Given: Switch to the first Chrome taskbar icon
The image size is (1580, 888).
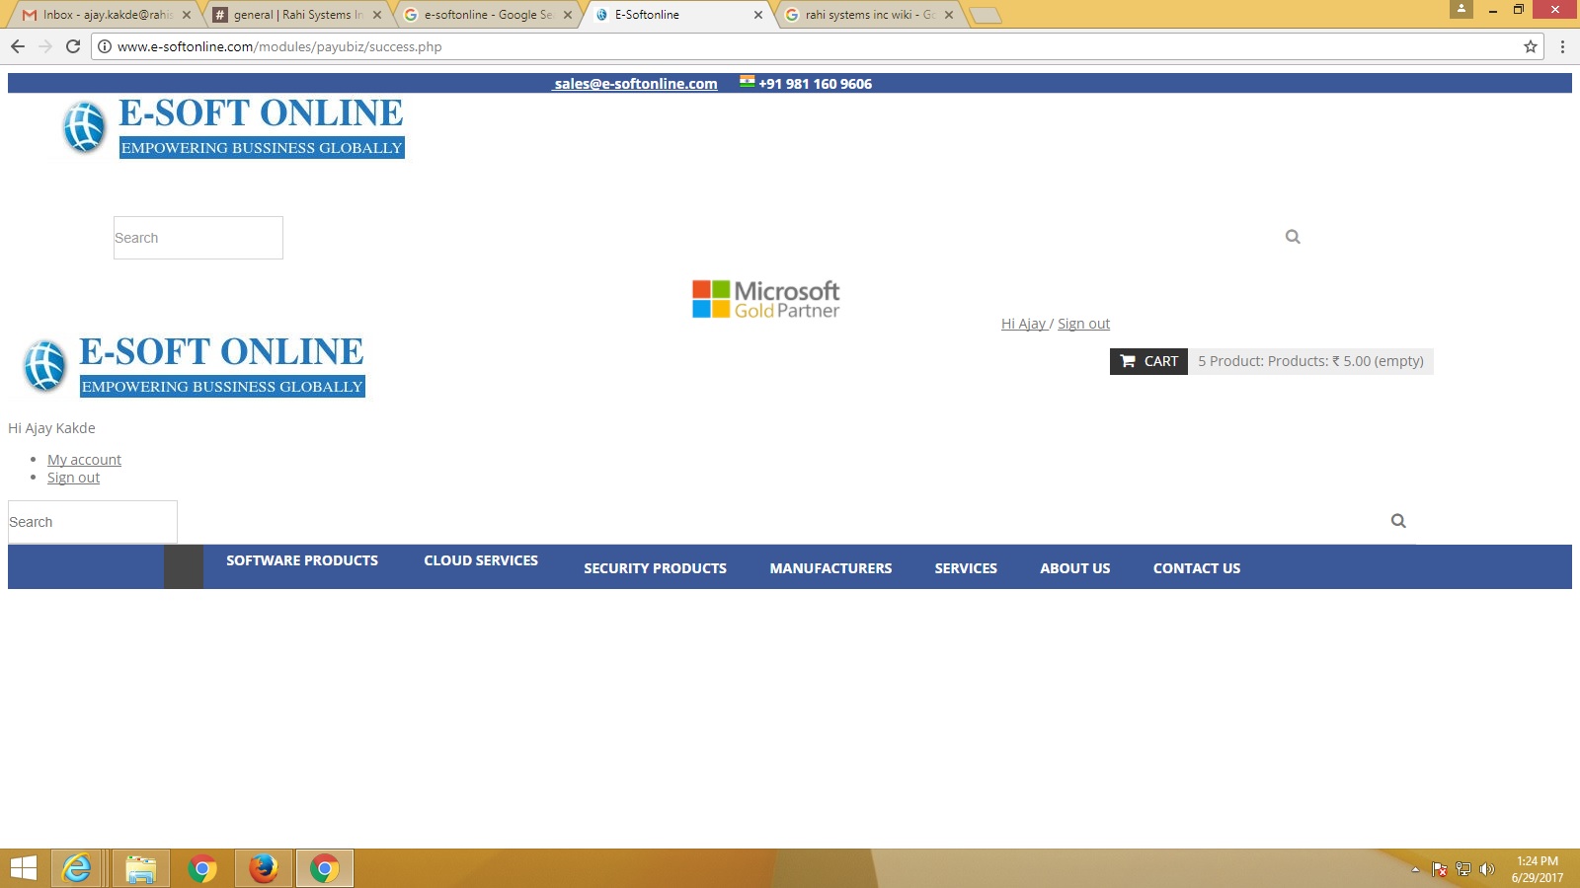Looking at the screenshot, I should pos(201,868).
